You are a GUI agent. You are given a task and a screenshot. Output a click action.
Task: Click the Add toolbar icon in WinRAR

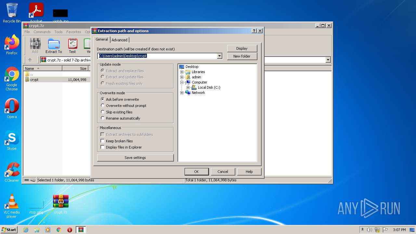35,46
